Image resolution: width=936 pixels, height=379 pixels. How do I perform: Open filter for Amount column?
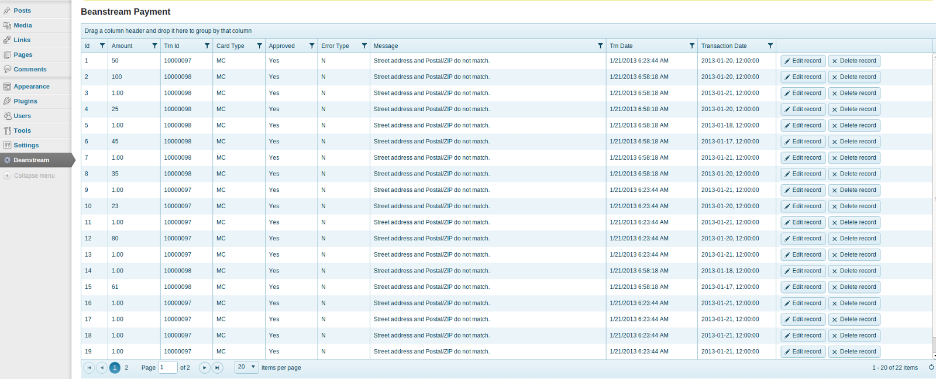tap(154, 46)
